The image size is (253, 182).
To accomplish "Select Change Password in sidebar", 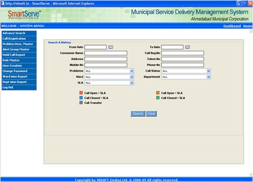I will [19, 71].
